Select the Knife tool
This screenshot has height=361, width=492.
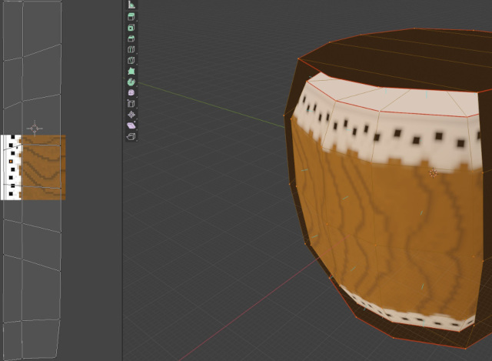point(131,60)
